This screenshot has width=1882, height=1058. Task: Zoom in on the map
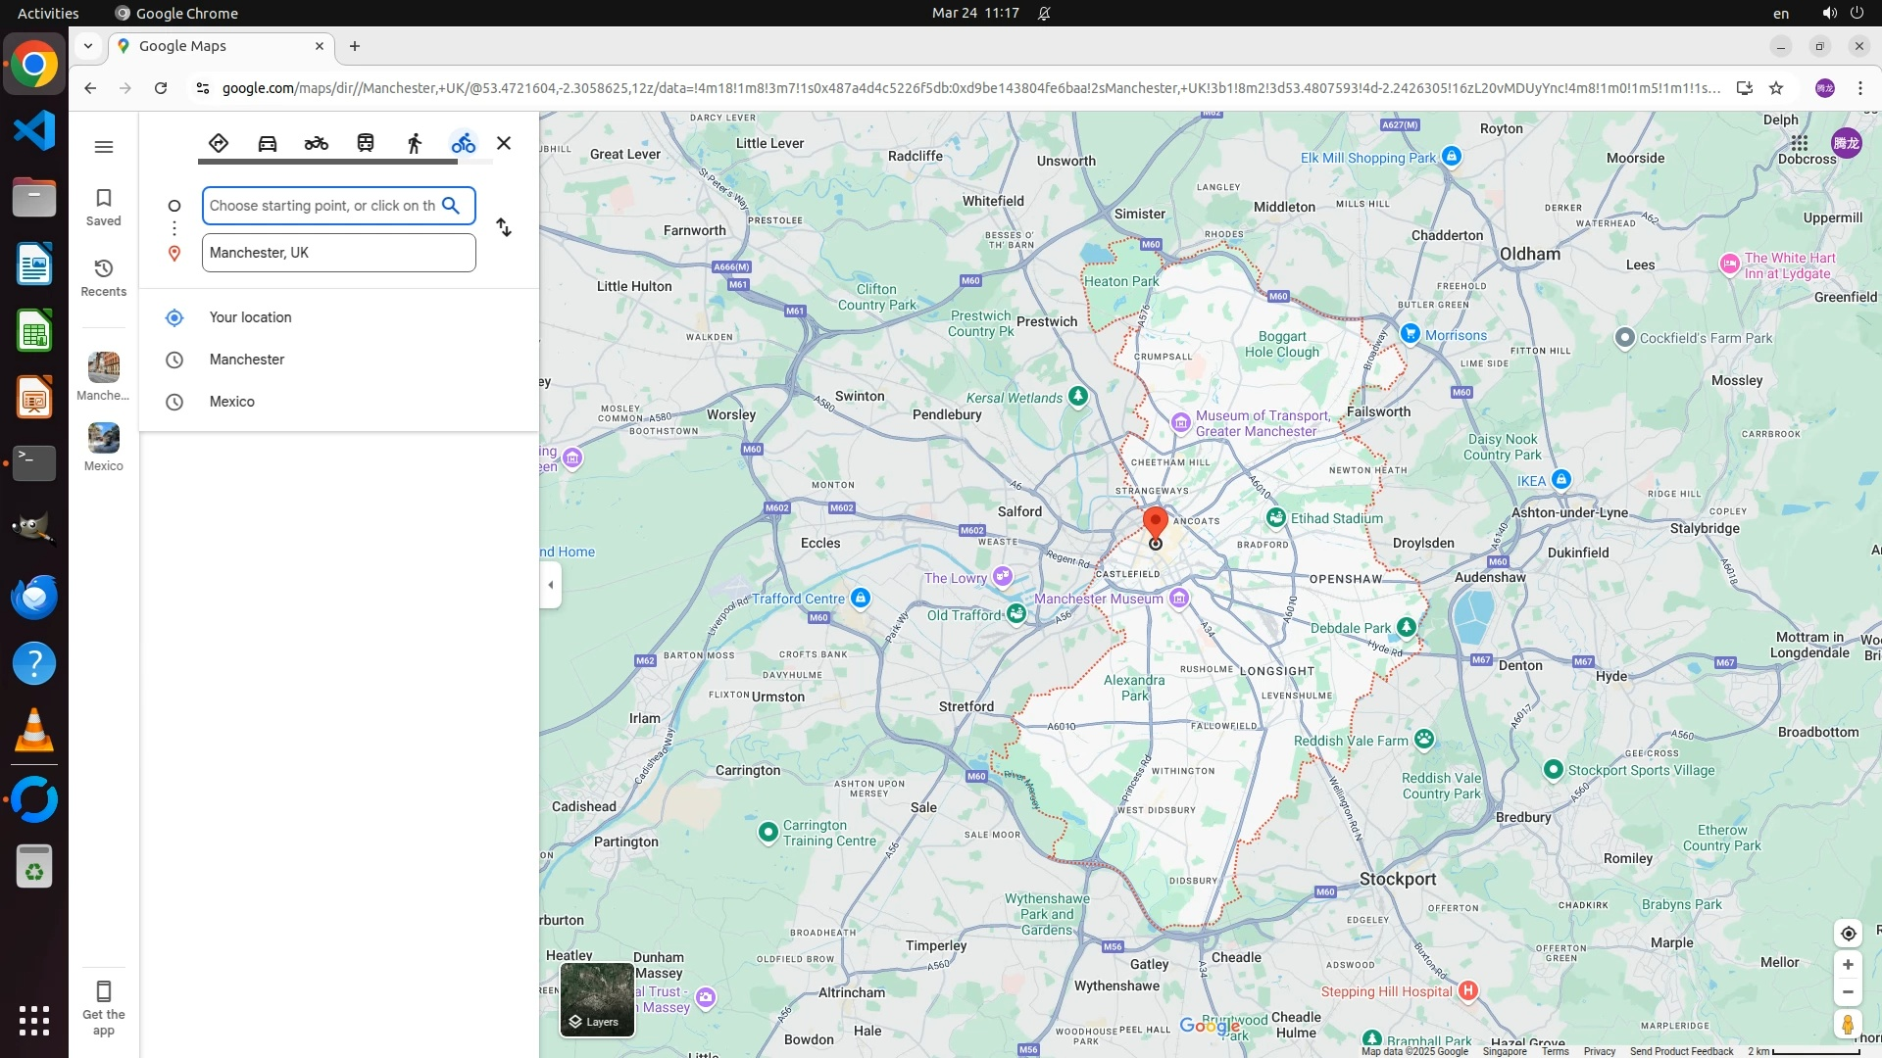pos(1848,965)
